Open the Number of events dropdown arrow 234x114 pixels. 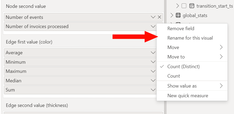coord(153,17)
